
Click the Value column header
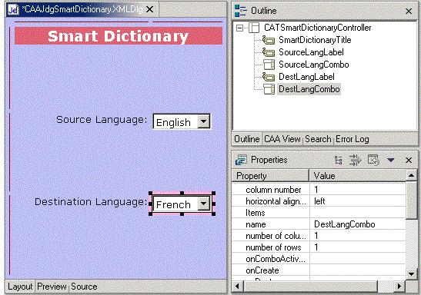point(358,176)
